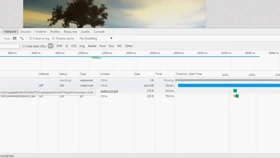Open the Network tab
The height and width of the screenshot is (158, 280).
pos(10,32)
